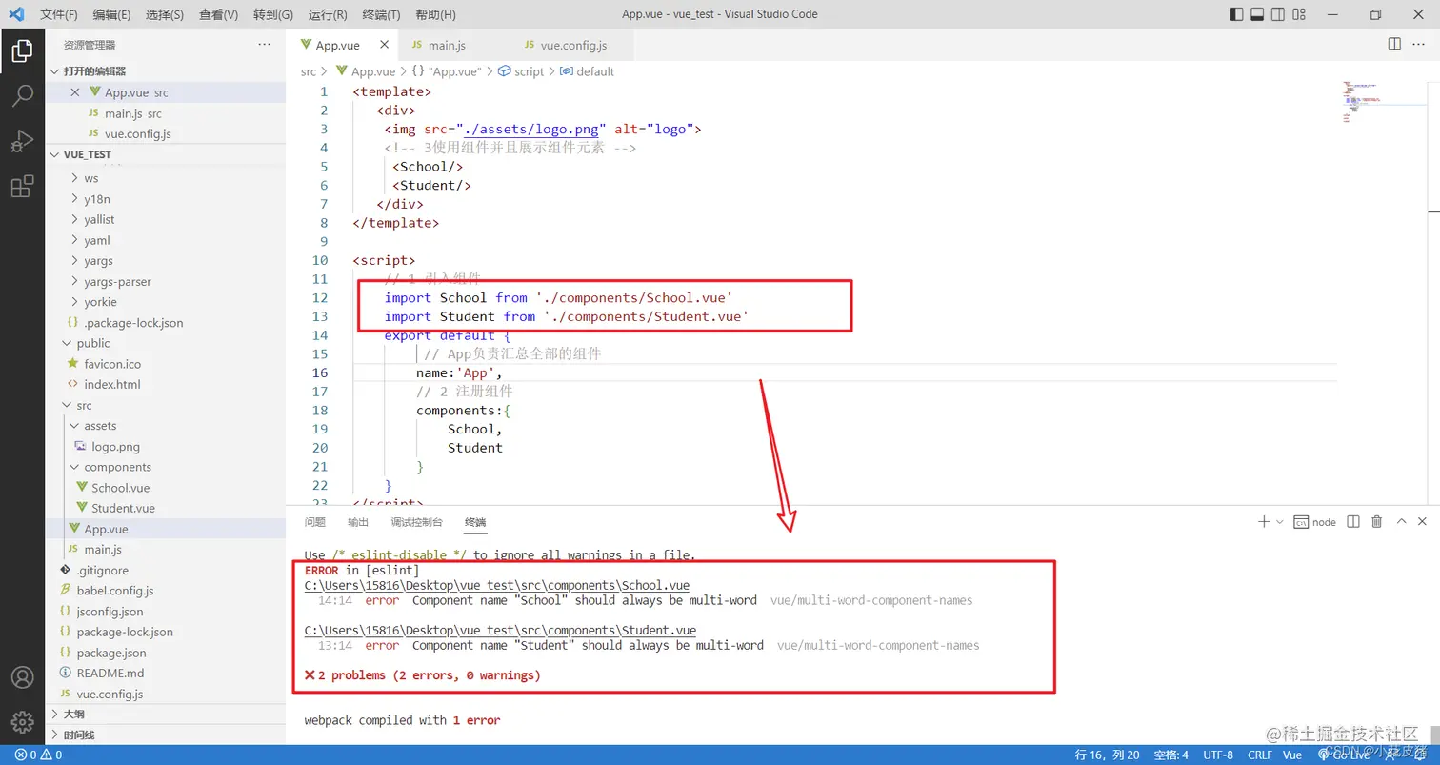Screen dimensions: 1440x765
Task: Change indentation via 空格: 4
Action: 1170,755
